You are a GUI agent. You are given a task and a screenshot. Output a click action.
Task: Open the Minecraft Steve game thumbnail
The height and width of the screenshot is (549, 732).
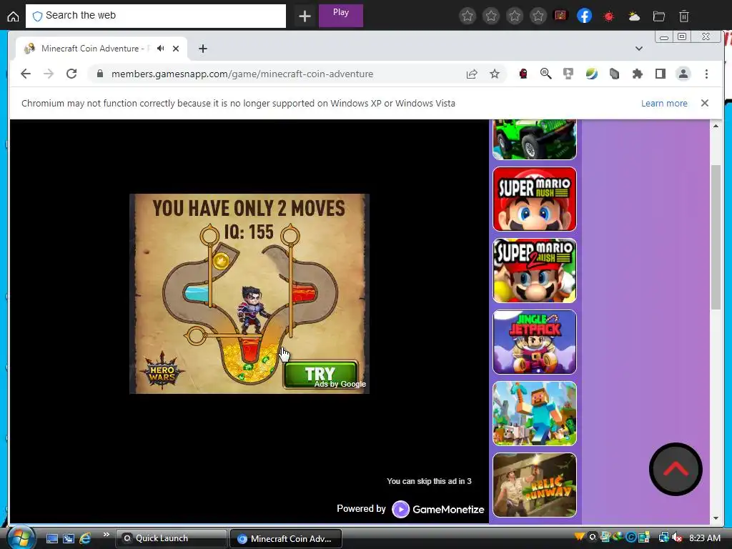[x=535, y=413]
